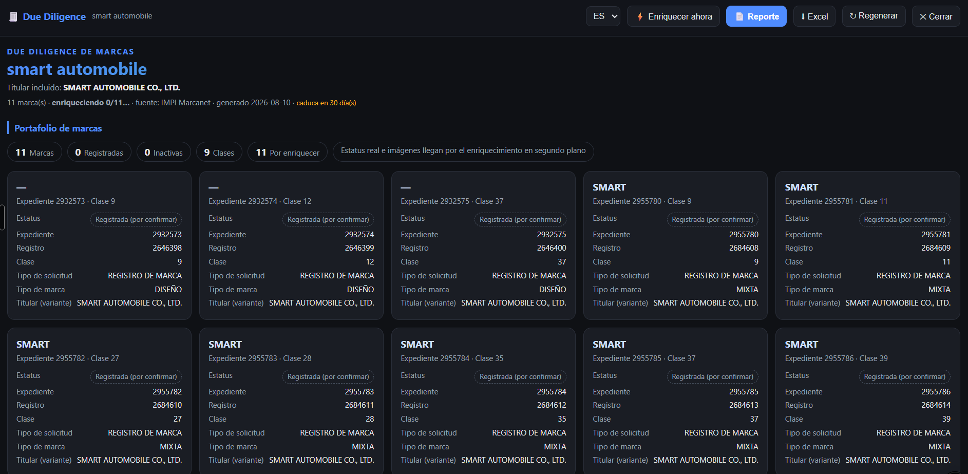Click the heading 'Expediente 2955785 · Clase 37'
968x474 pixels.
(x=644, y=358)
